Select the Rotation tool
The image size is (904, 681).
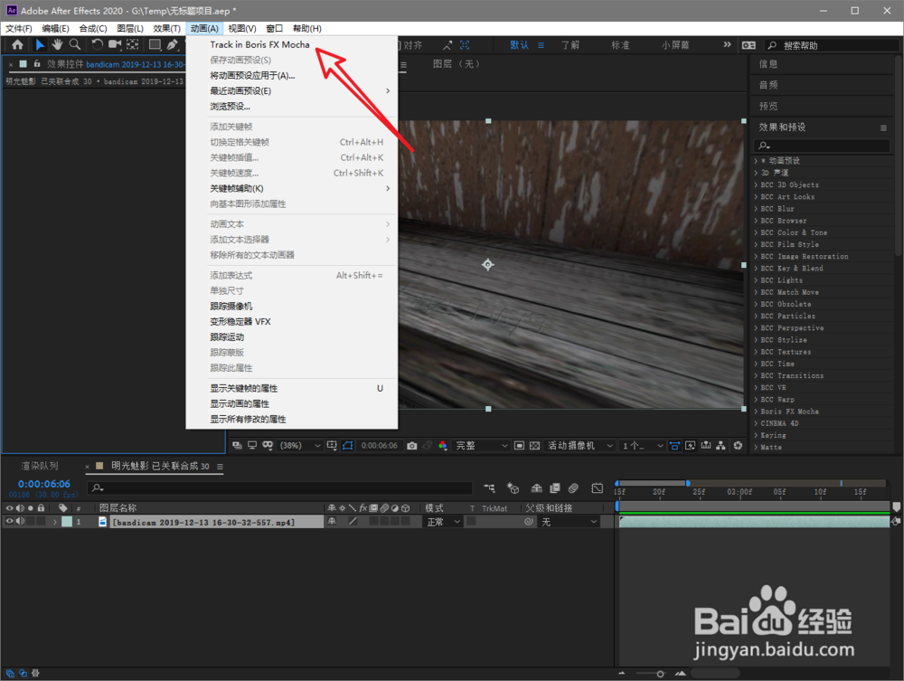click(x=97, y=44)
